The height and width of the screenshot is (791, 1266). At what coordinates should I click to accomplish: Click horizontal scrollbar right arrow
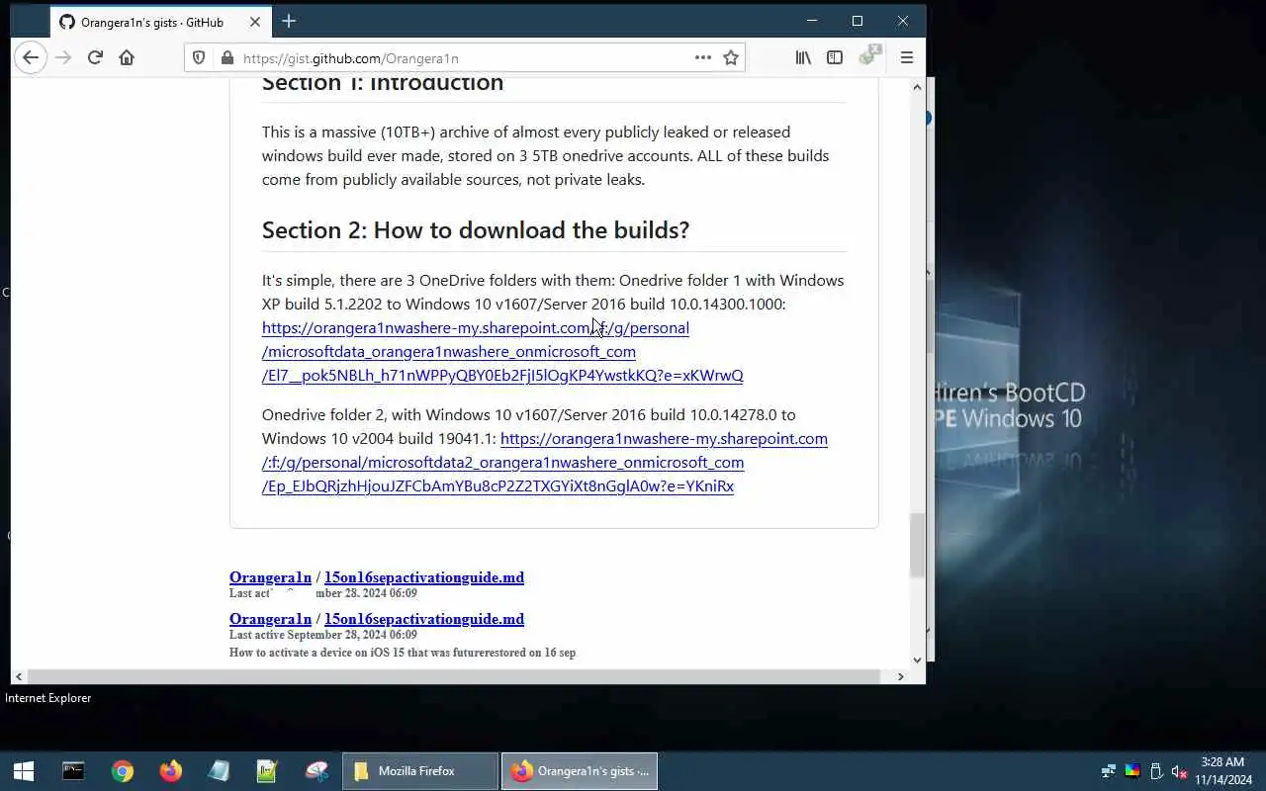900,676
